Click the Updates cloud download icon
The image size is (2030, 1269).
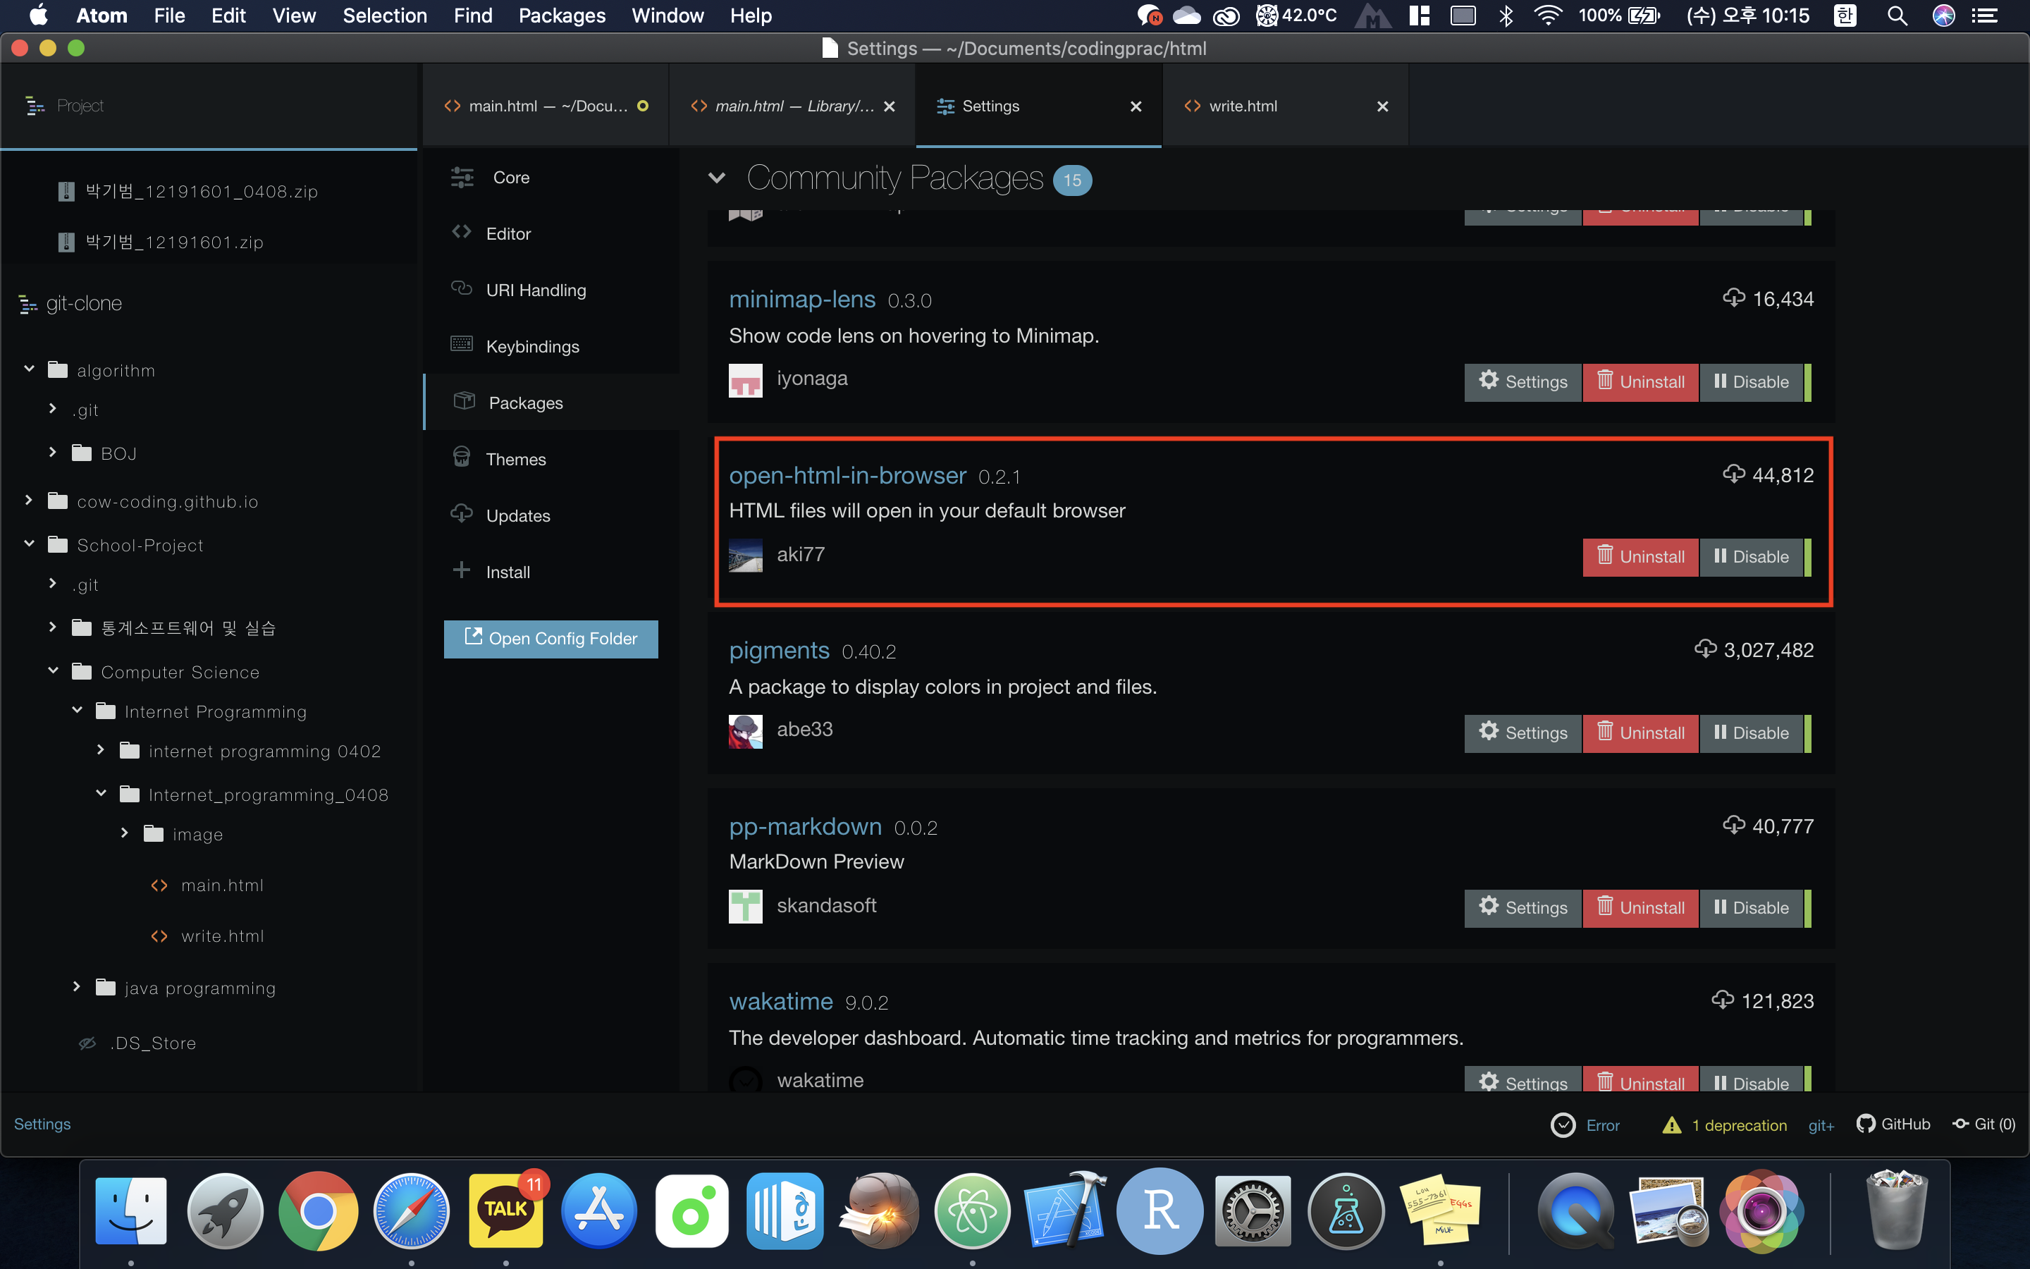click(x=462, y=514)
